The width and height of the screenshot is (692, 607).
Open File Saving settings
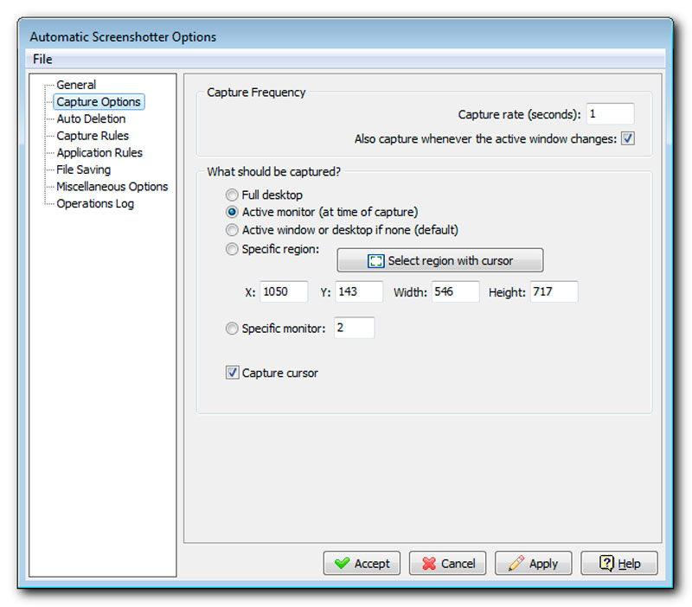[x=83, y=169]
